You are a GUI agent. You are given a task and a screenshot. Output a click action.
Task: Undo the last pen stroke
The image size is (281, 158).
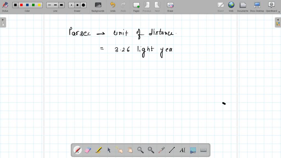[113, 7]
